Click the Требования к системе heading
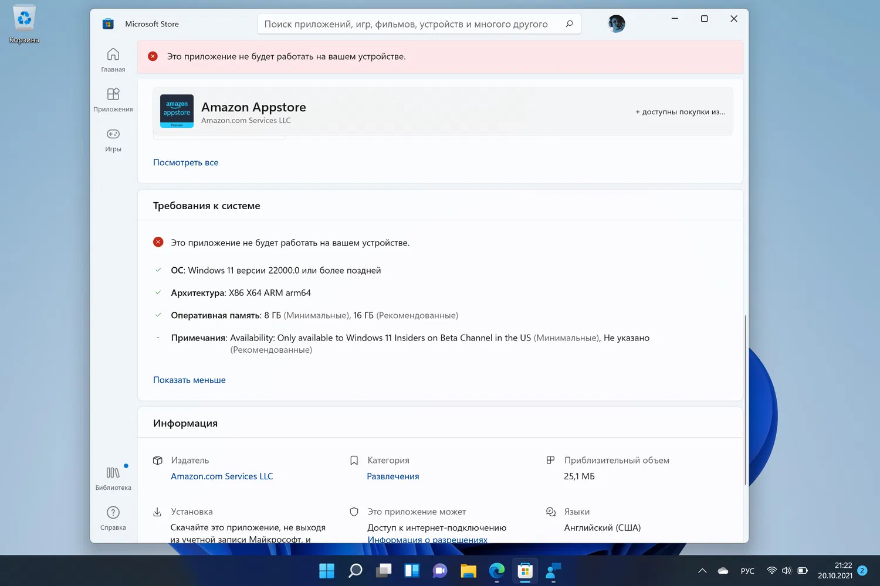Viewport: 880px width, 586px height. click(207, 206)
